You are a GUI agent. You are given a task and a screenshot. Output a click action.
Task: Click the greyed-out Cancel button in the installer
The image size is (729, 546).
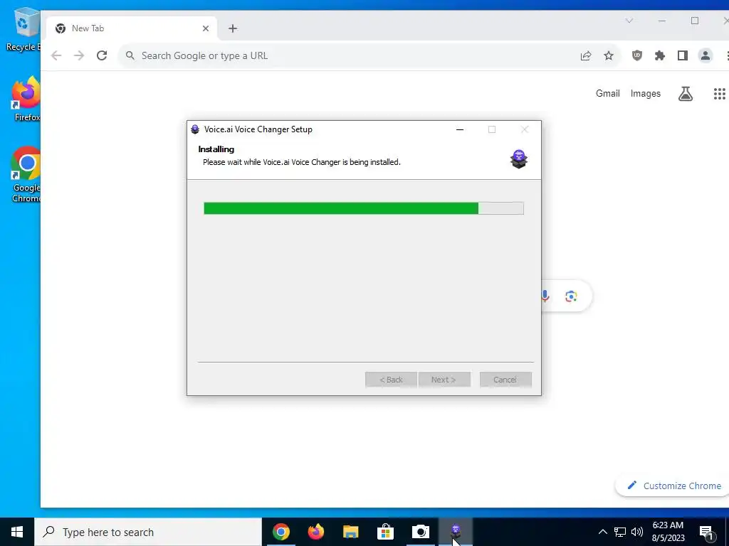[505, 380]
